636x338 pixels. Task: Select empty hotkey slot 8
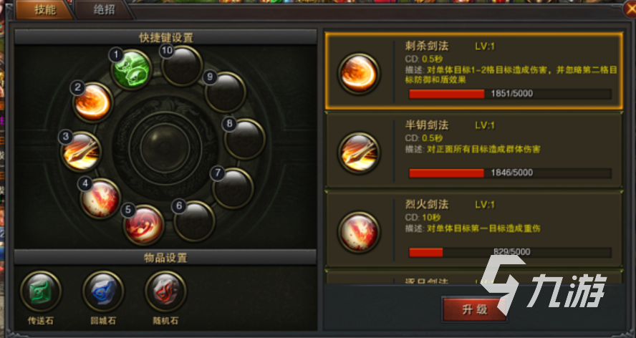coord(244,139)
